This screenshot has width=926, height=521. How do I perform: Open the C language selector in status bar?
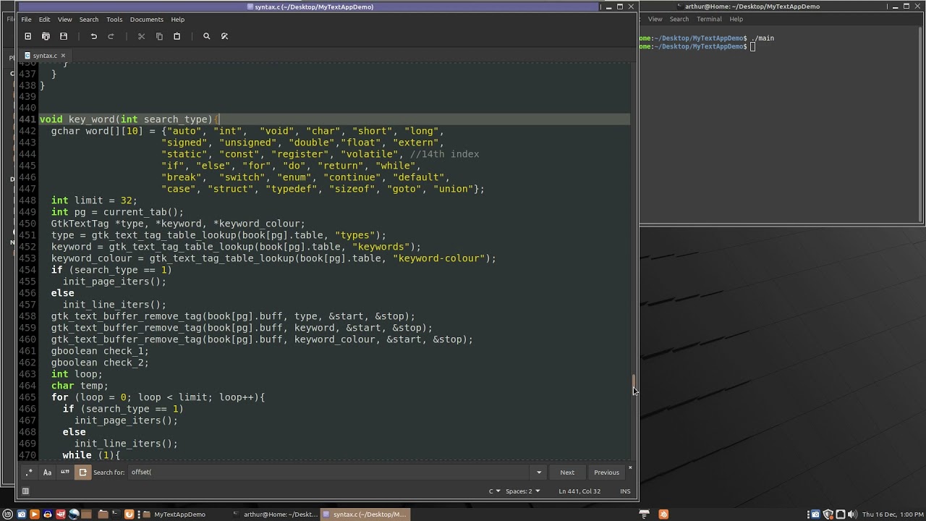point(494,491)
